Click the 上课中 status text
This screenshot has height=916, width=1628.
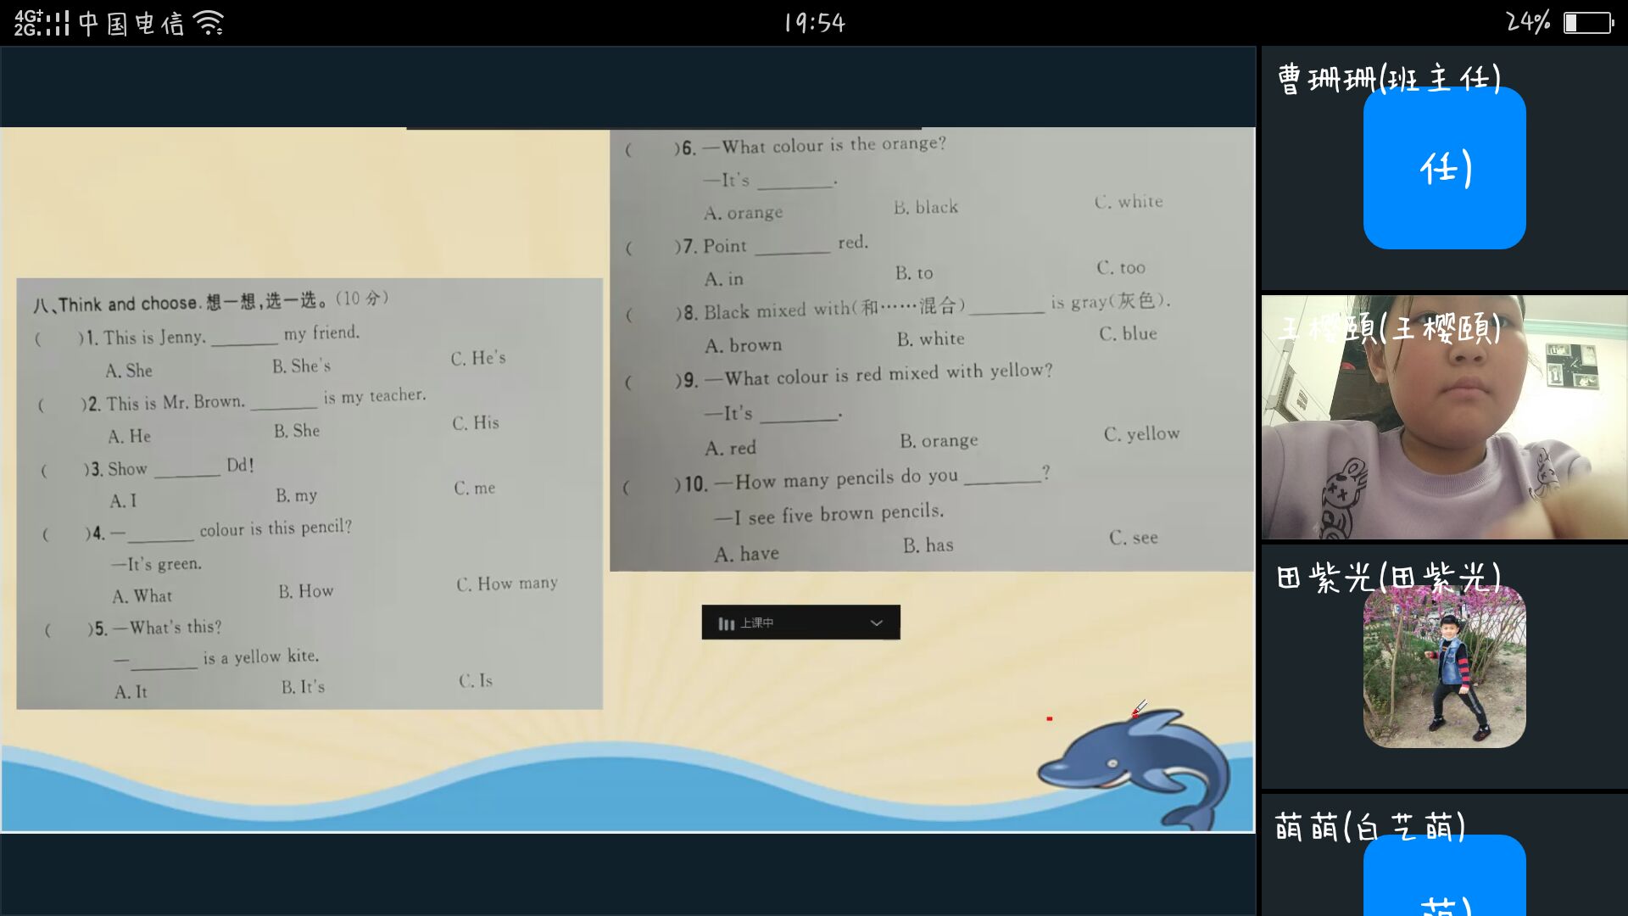(757, 623)
